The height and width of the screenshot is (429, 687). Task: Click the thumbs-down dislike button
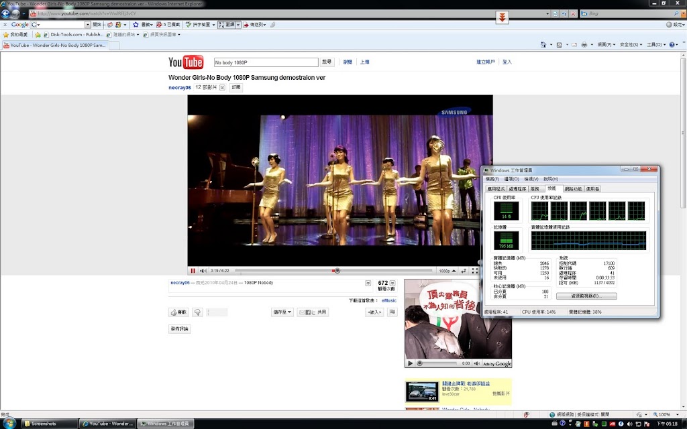click(x=197, y=312)
